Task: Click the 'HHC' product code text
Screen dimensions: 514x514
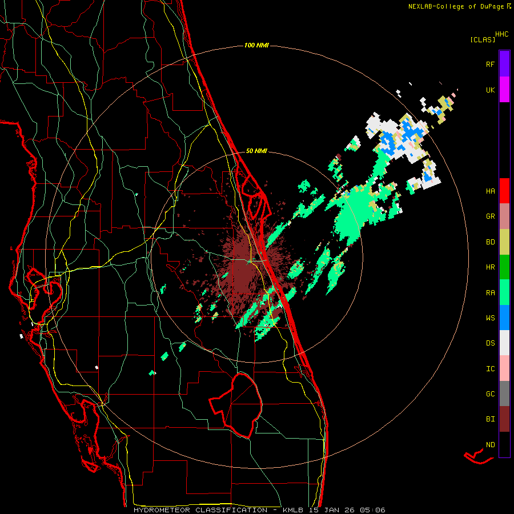Action: click(x=501, y=34)
